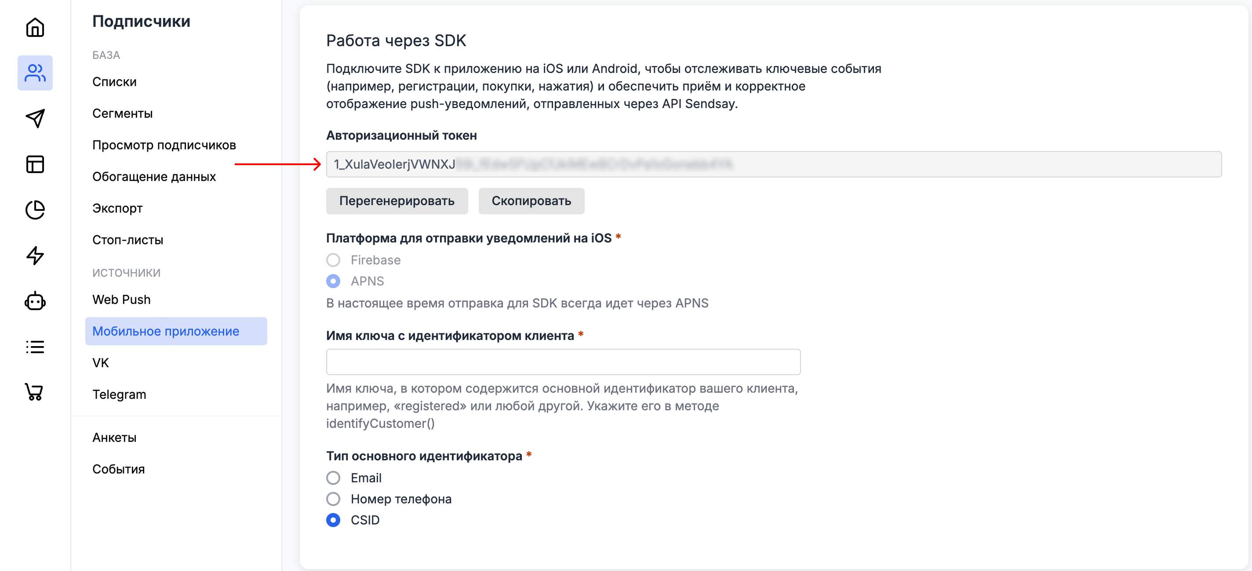Go to Web Push source

point(121,300)
